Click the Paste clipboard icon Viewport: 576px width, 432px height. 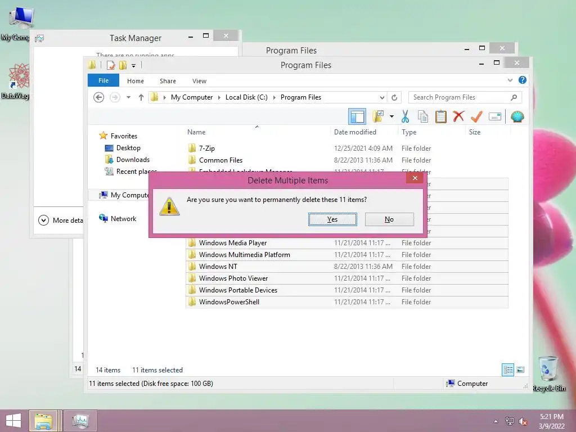[440, 116]
